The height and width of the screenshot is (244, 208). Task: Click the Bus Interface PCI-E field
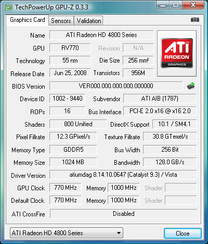[160, 111]
